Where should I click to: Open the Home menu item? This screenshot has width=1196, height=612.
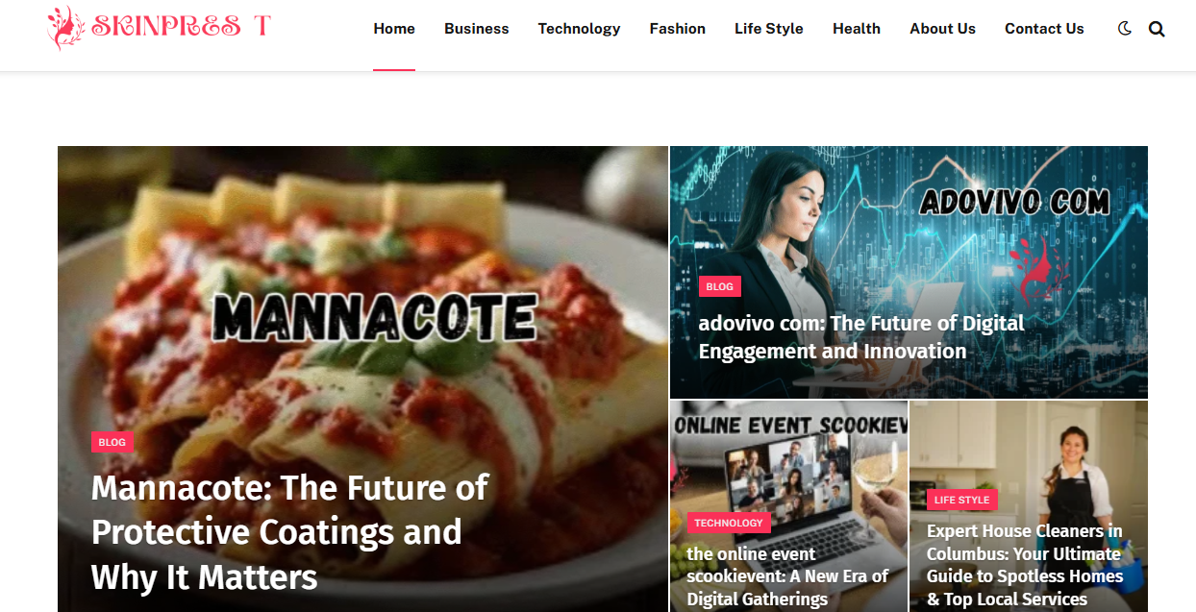tap(394, 29)
